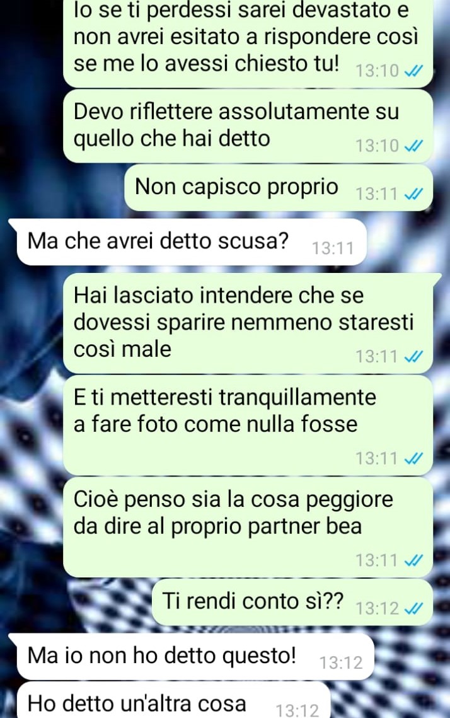This screenshot has width=450, height=718.
Task: Tap read ticks on 'Cioè penso sia la cosa peggiore'
Action: click(x=413, y=560)
